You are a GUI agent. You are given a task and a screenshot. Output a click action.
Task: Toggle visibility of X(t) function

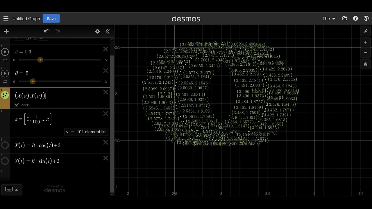(5, 145)
